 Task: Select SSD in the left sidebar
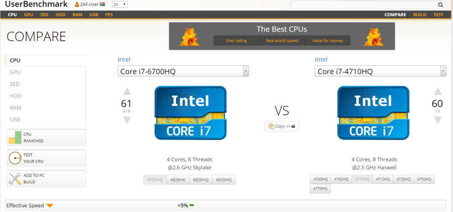(15, 84)
